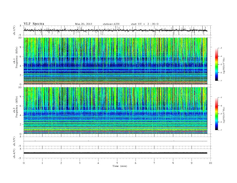Click the "ch.3(V)" axis label
The width and height of the screenshot is (237, 183).
14,141
